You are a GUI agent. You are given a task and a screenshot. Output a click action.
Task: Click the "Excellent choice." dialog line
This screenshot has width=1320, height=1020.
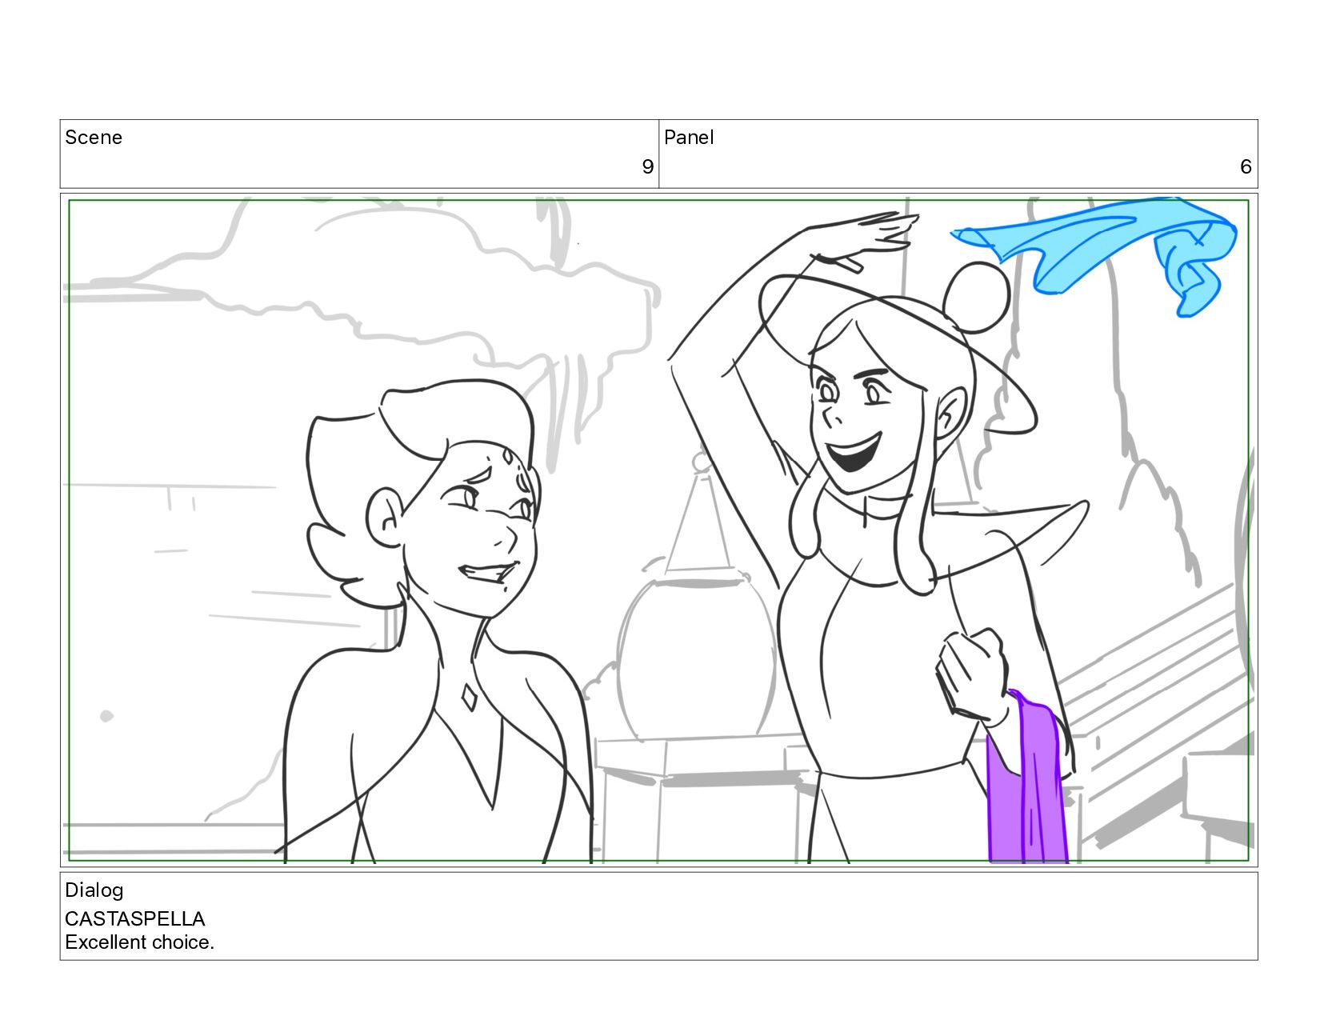point(139,942)
